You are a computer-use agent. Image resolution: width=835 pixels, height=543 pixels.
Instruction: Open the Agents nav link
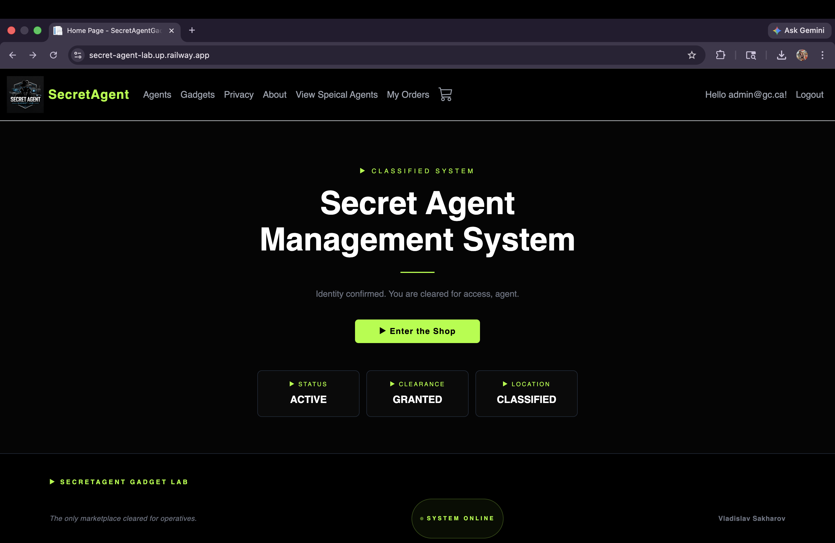(x=157, y=95)
